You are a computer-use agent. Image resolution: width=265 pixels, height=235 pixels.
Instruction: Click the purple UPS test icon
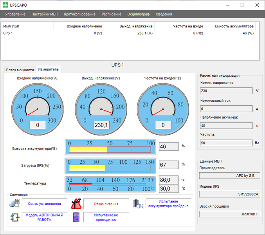coord(76,217)
